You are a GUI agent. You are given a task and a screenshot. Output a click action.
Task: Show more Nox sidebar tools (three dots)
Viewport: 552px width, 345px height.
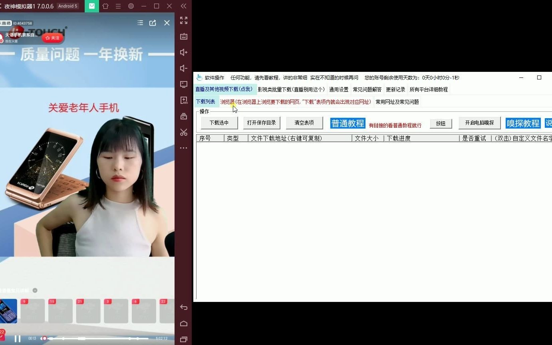(184, 148)
